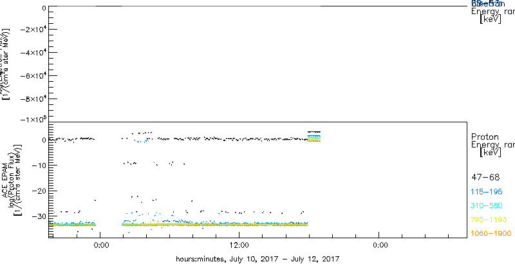The height and width of the screenshot is (264, 515).
Task: Click the -10 tick on proton flux axis
Action: click(39, 165)
